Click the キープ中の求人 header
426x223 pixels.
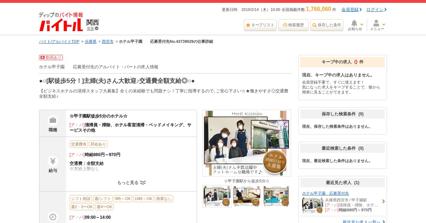click(x=343, y=62)
